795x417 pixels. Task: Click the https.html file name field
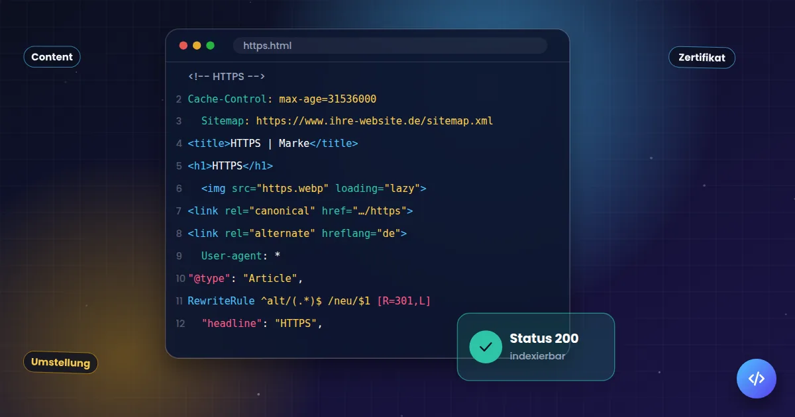coord(390,46)
